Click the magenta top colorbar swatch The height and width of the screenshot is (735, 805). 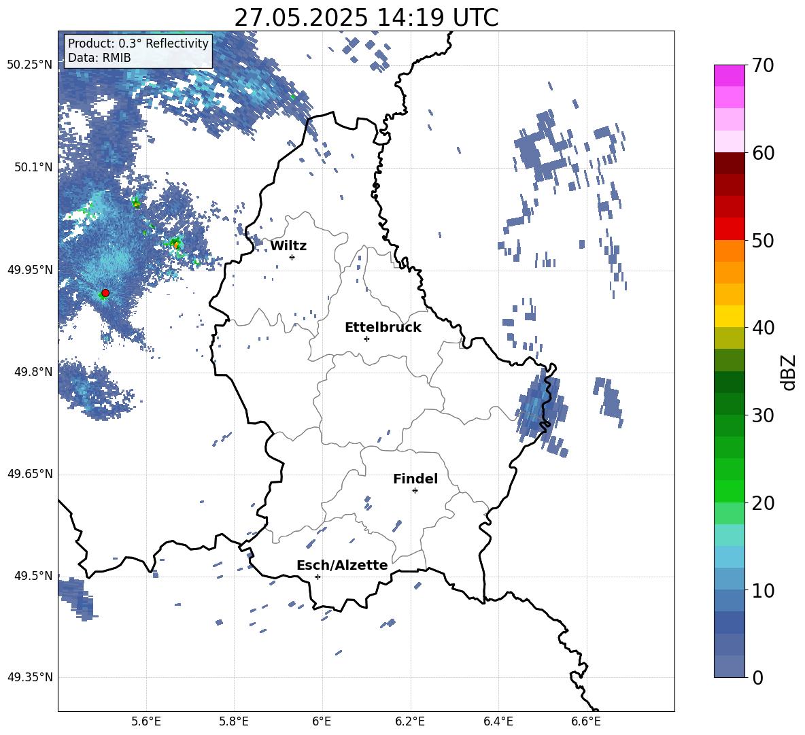coord(729,75)
